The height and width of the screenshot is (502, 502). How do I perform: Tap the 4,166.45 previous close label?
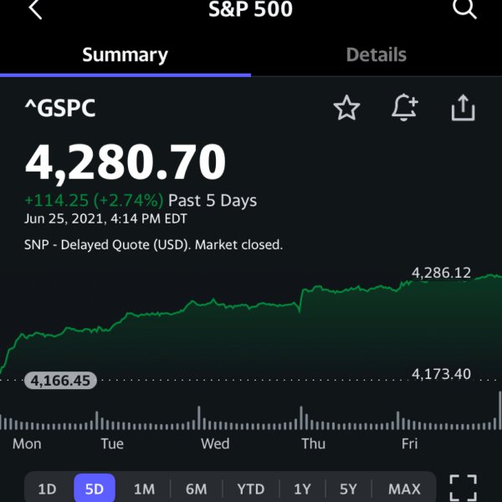(x=60, y=381)
